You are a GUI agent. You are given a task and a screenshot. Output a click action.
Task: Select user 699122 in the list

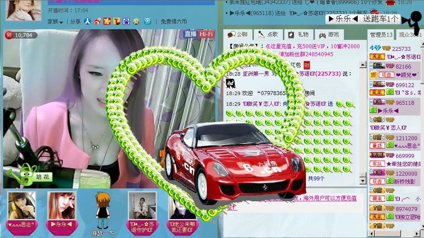pos(405,85)
